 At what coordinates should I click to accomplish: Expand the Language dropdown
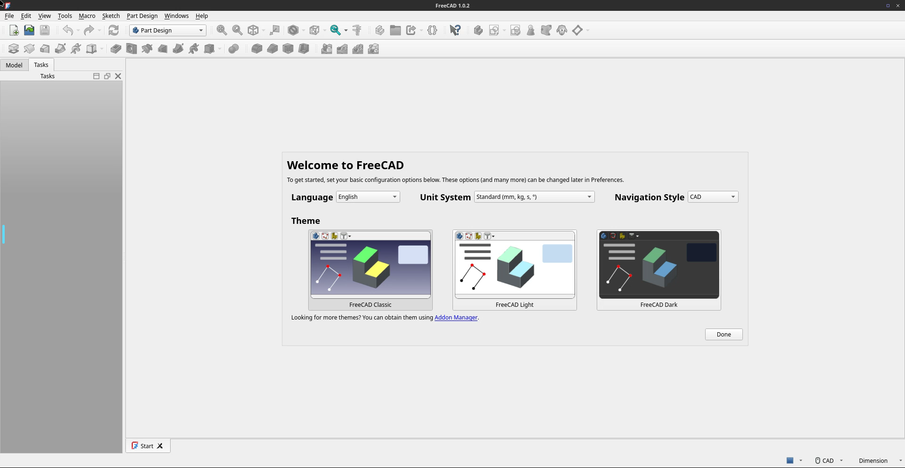[x=368, y=197]
